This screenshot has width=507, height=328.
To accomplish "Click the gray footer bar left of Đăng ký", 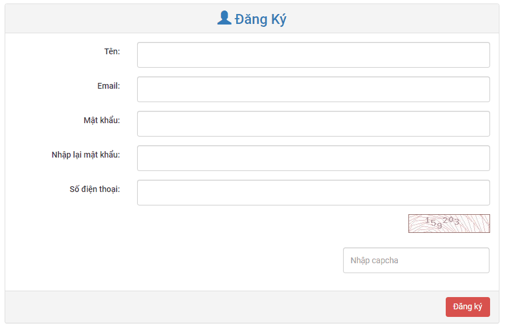I will point(222,307).
